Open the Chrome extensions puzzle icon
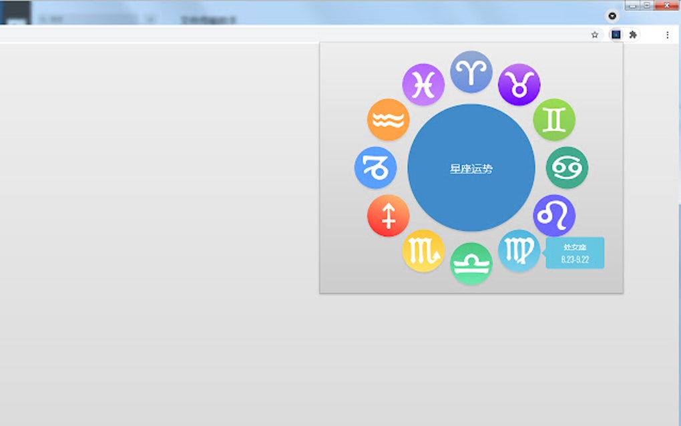This screenshot has height=426, width=681. coord(632,34)
